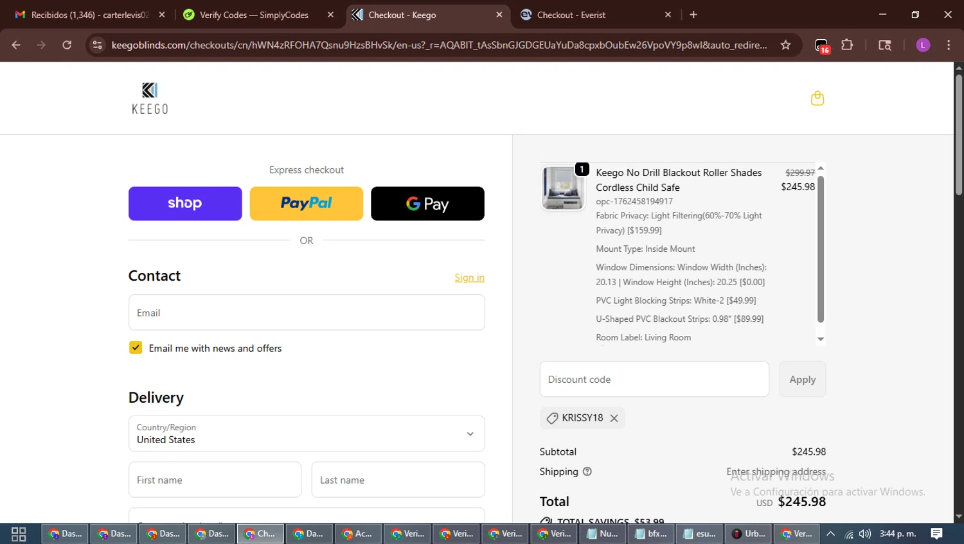Image resolution: width=964 pixels, height=544 pixels.
Task: Switch to the Verify Codes — SimplyCodes tab
Action: tap(254, 15)
